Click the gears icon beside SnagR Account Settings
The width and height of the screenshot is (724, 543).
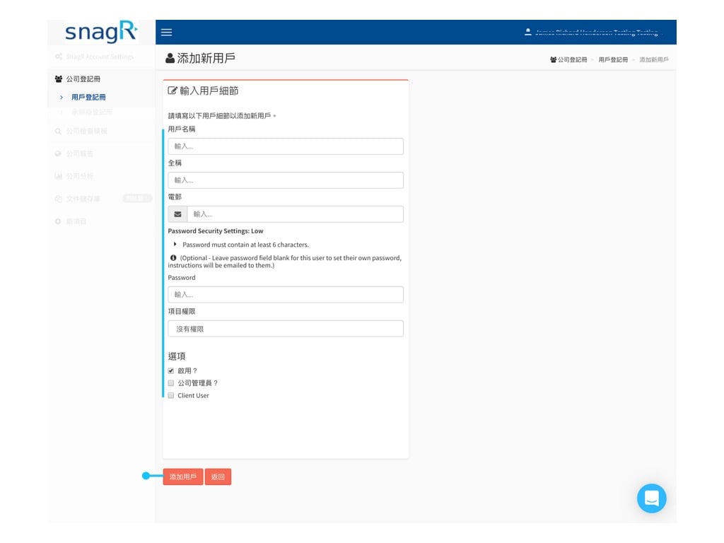click(59, 57)
